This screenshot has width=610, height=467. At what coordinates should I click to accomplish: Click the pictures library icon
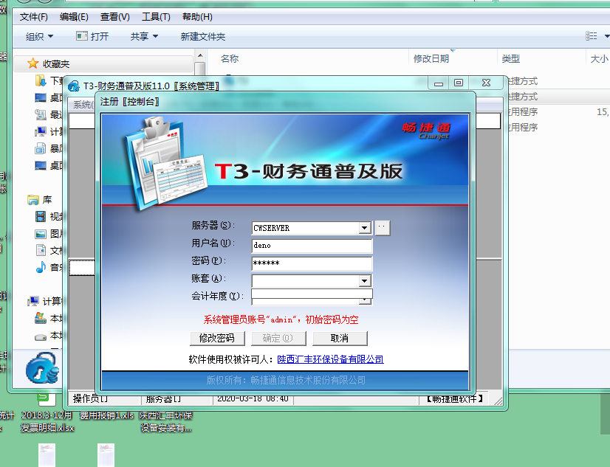(x=41, y=233)
